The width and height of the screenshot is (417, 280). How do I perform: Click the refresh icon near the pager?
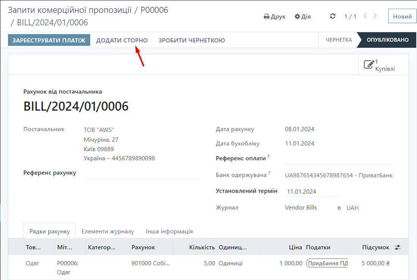pos(333,16)
